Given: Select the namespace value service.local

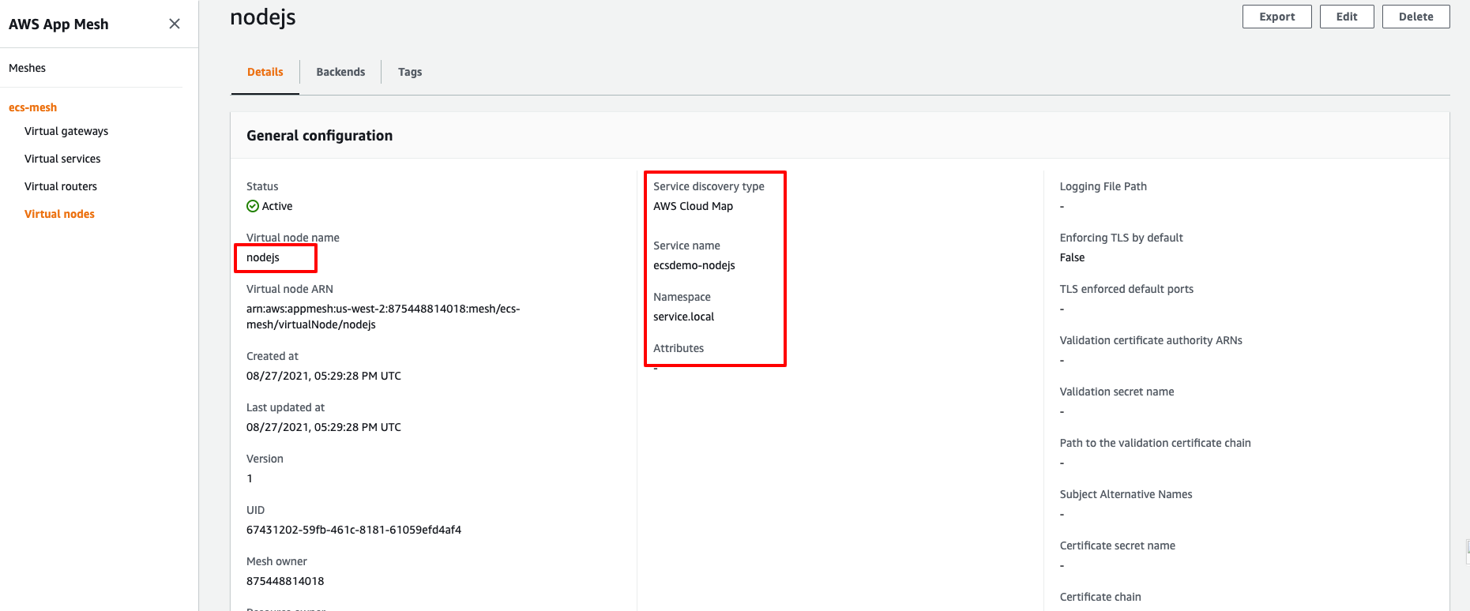Looking at the screenshot, I should [x=684, y=317].
